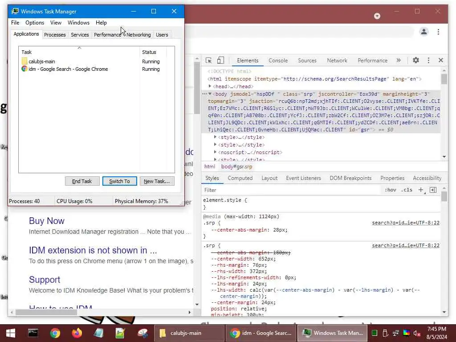The image size is (456, 342).
Task: Sort tasks by the Task column header
Action: pos(79,52)
